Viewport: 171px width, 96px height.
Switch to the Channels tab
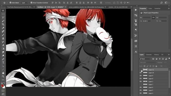pyautogui.click(x=149, y=55)
